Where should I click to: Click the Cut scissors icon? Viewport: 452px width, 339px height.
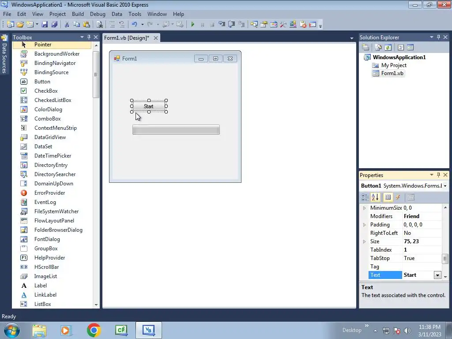67,25
